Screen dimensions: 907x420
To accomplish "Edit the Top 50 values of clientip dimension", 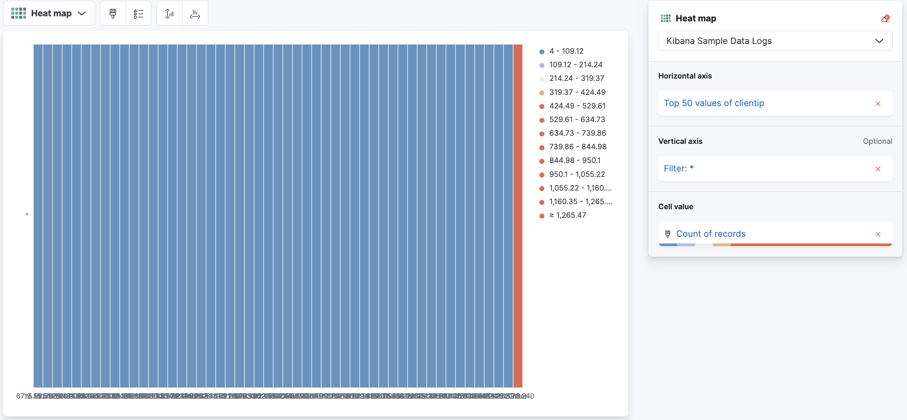I will point(714,103).
